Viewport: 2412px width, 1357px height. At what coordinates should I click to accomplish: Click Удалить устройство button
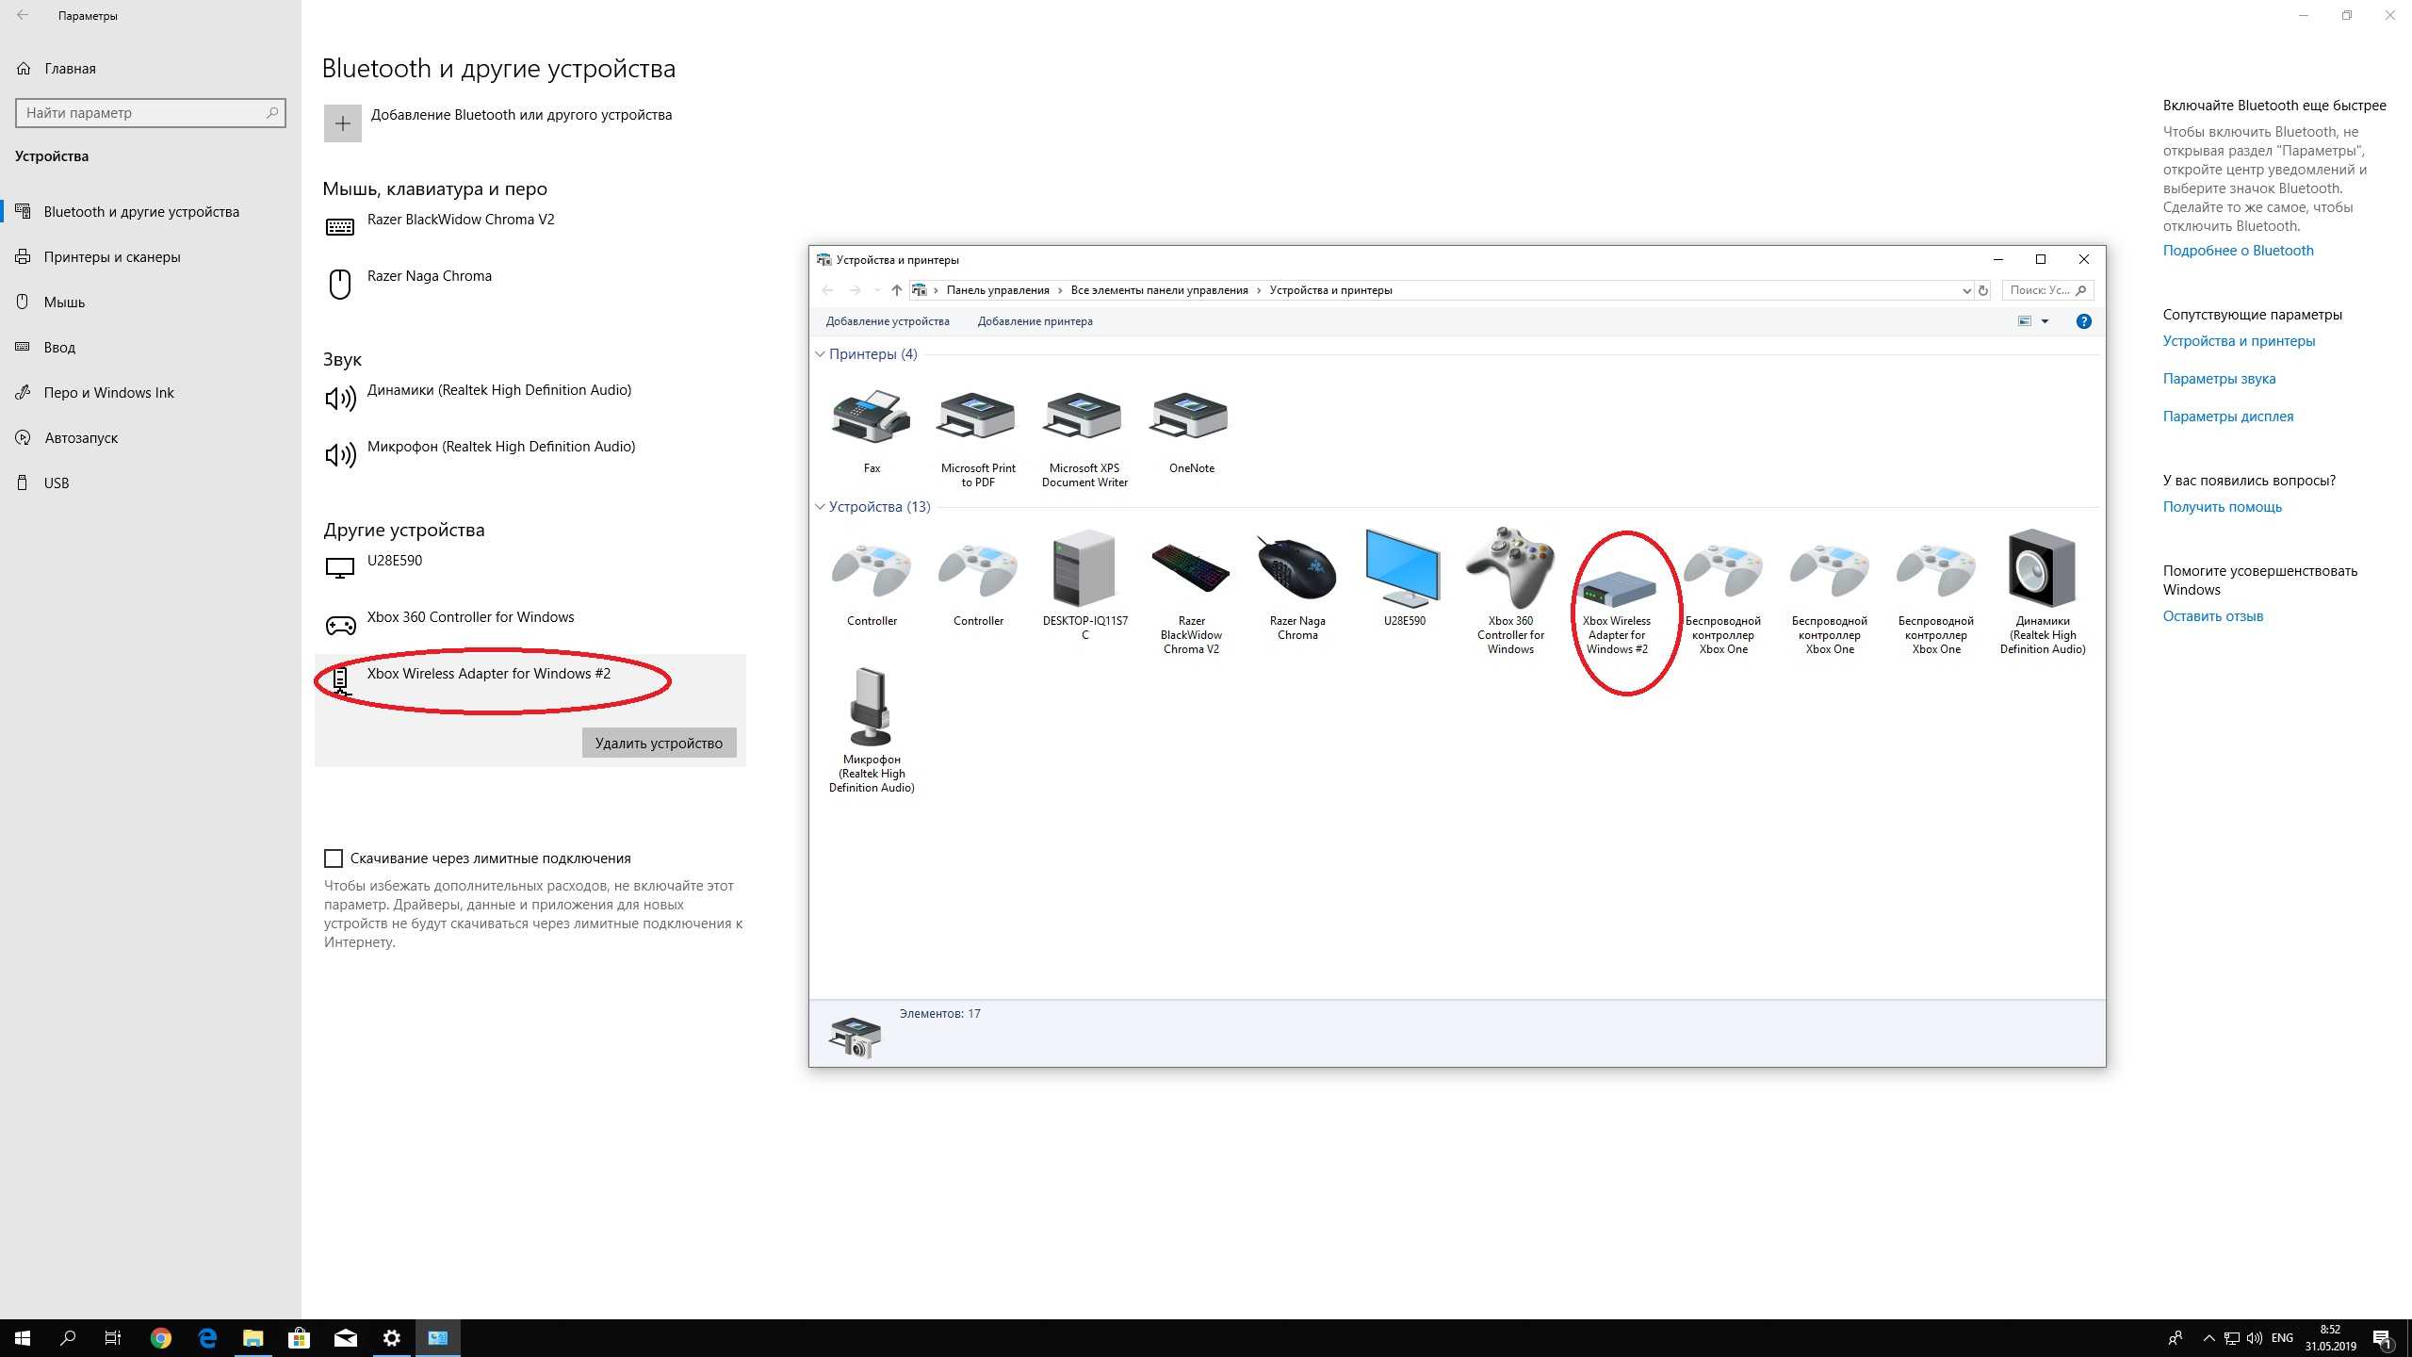[x=660, y=743]
